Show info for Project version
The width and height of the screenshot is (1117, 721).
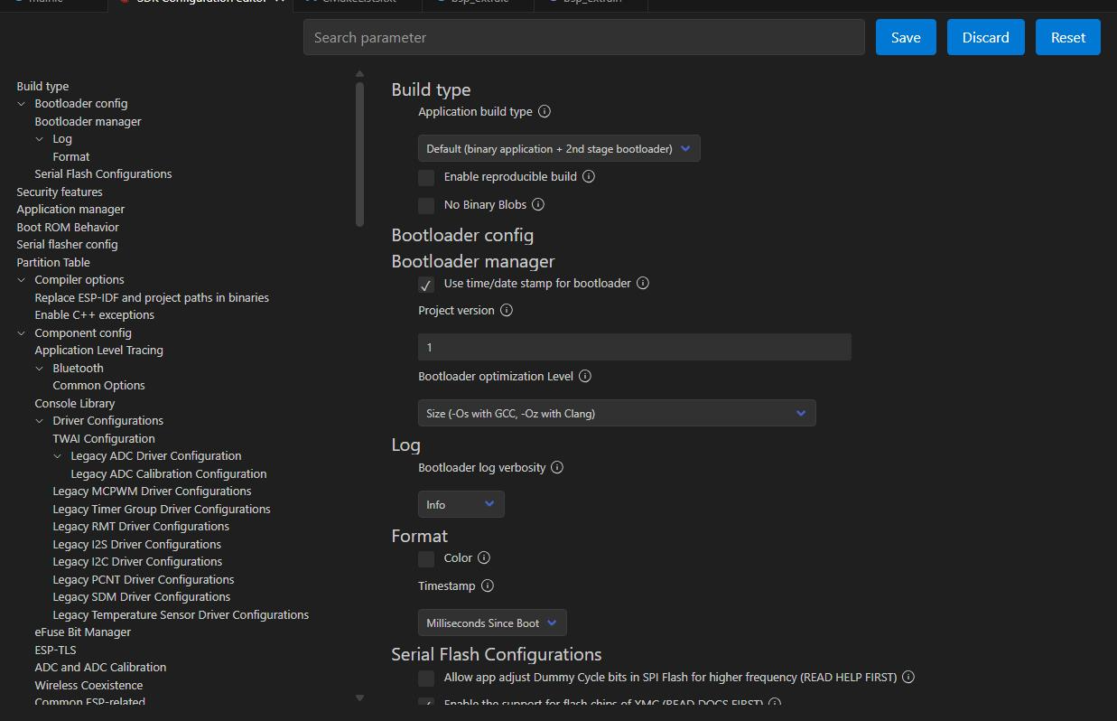(x=507, y=310)
